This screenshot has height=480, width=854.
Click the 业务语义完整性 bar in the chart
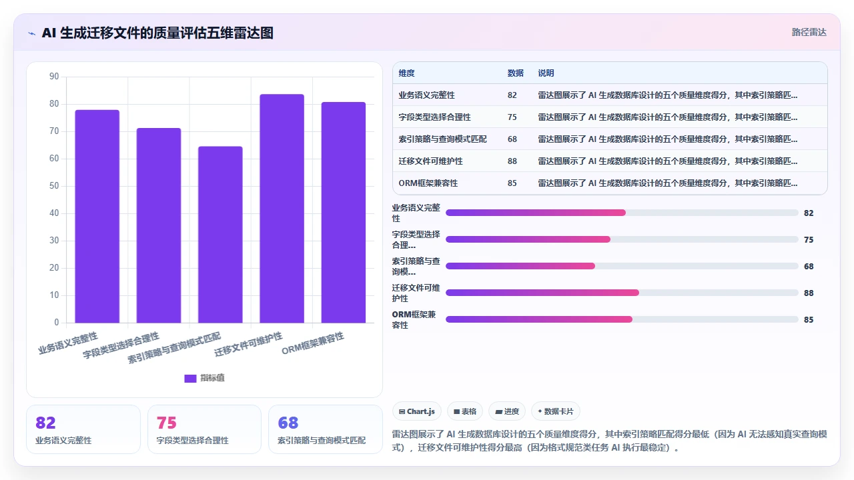(97, 216)
